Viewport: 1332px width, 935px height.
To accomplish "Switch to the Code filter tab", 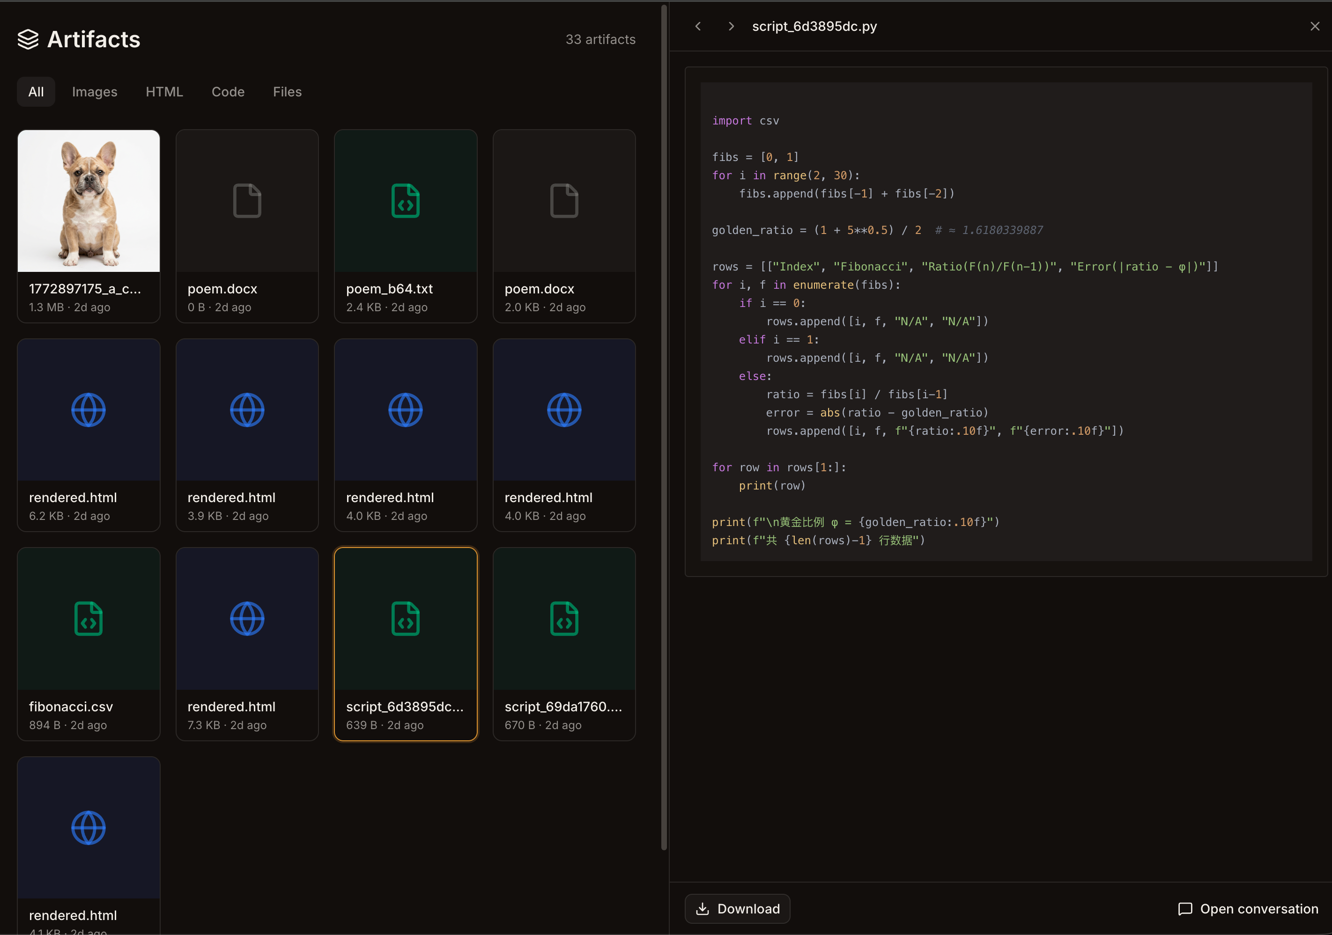I will [x=228, y=92].
